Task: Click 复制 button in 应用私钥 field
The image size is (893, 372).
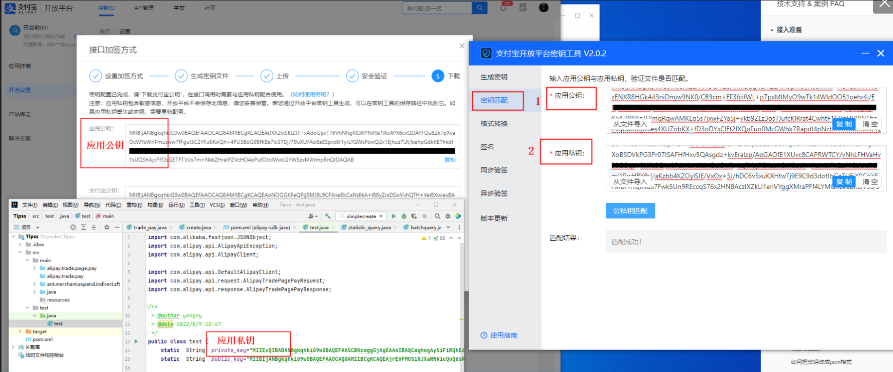Action: click(844, 182)
